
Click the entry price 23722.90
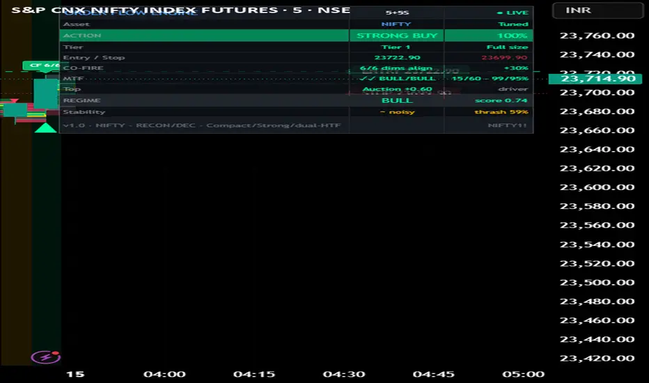[398, 58]
